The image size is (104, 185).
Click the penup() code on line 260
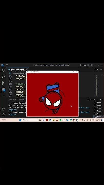(x=20, y=87)
